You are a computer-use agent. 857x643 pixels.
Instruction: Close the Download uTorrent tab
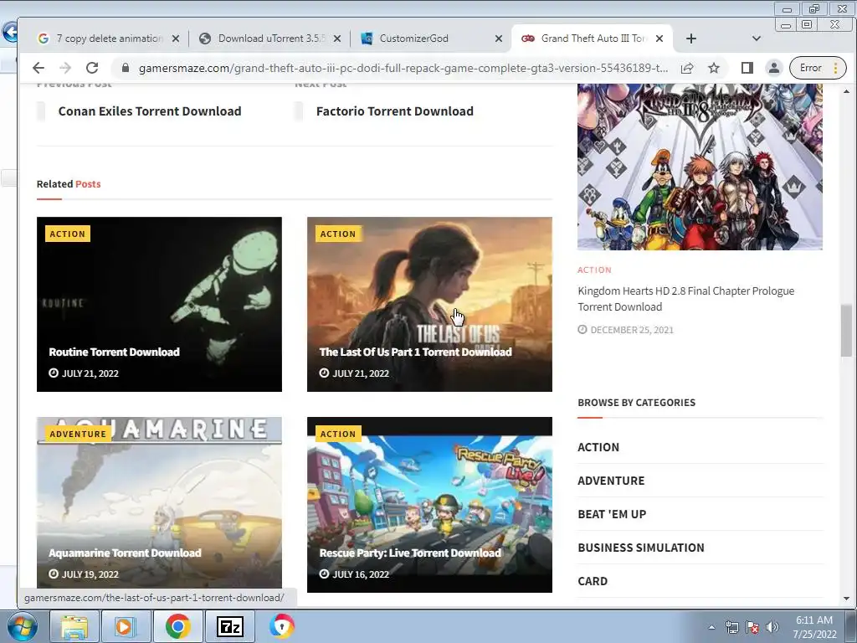click(x=337, y=39)
